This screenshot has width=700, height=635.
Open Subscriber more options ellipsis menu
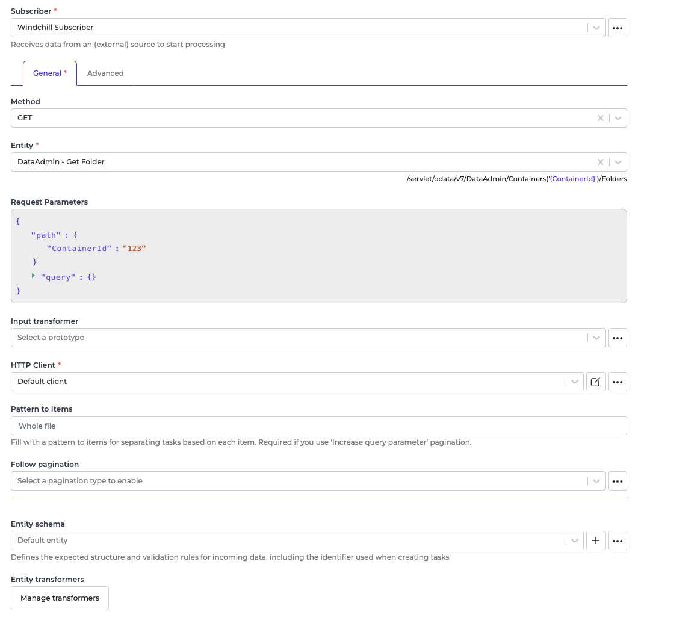click(x=617, y=28)
